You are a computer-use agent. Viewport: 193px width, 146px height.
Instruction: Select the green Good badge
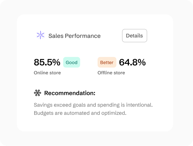[x=72, y=62]
